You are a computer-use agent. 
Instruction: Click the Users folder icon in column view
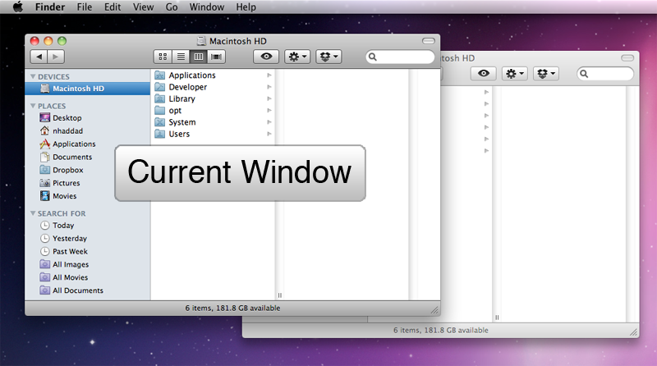(x=159, y=134)
